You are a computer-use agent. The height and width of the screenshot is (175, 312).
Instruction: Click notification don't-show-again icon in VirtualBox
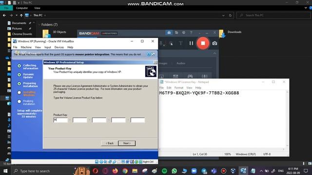click(x=153, y=54)
